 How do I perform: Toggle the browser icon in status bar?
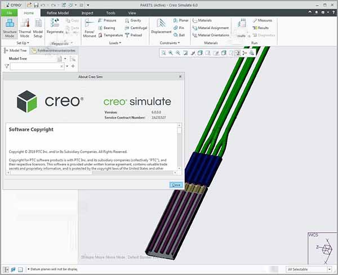[13, 269]
